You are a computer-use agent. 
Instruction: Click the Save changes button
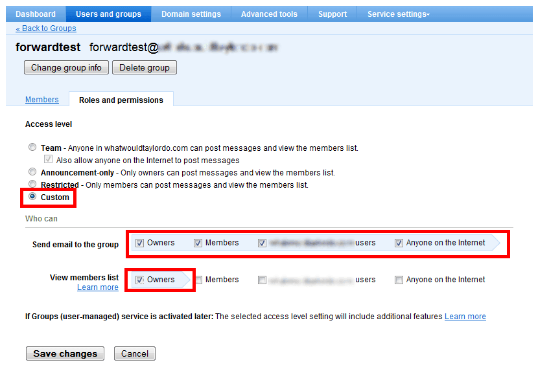65,353
